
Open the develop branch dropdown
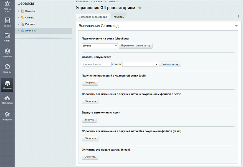[x=100, y=46]
